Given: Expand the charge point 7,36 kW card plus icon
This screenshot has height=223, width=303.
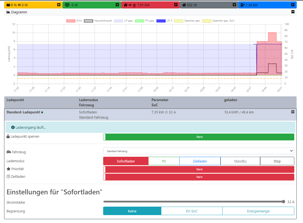Looking at the screenshot, I should tap(293, 5).
